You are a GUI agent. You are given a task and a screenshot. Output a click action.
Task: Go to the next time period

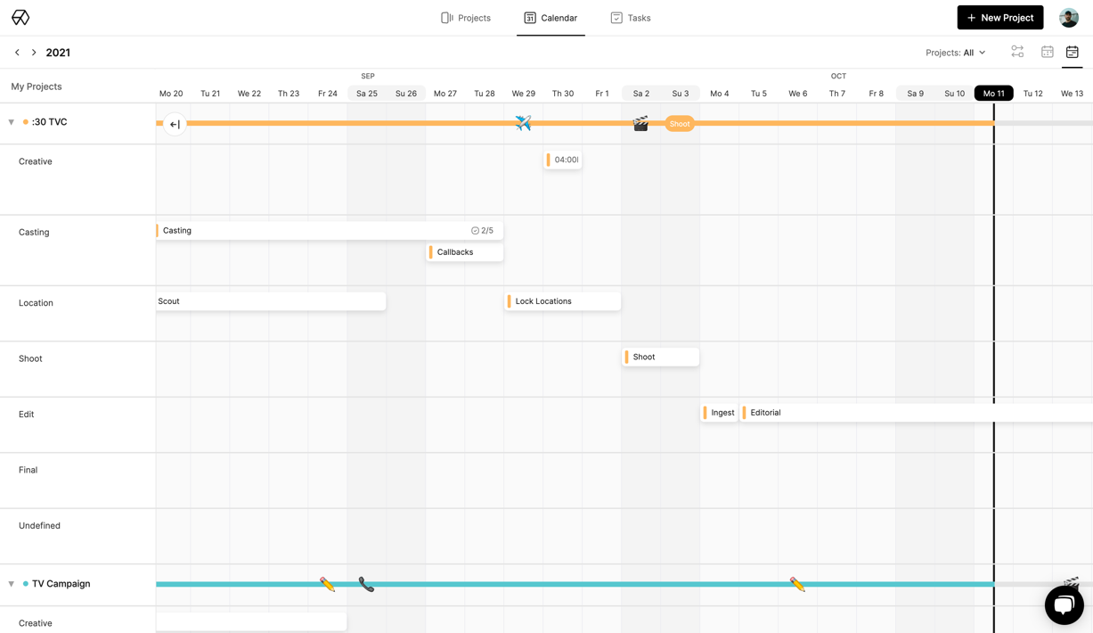(34, 53)
